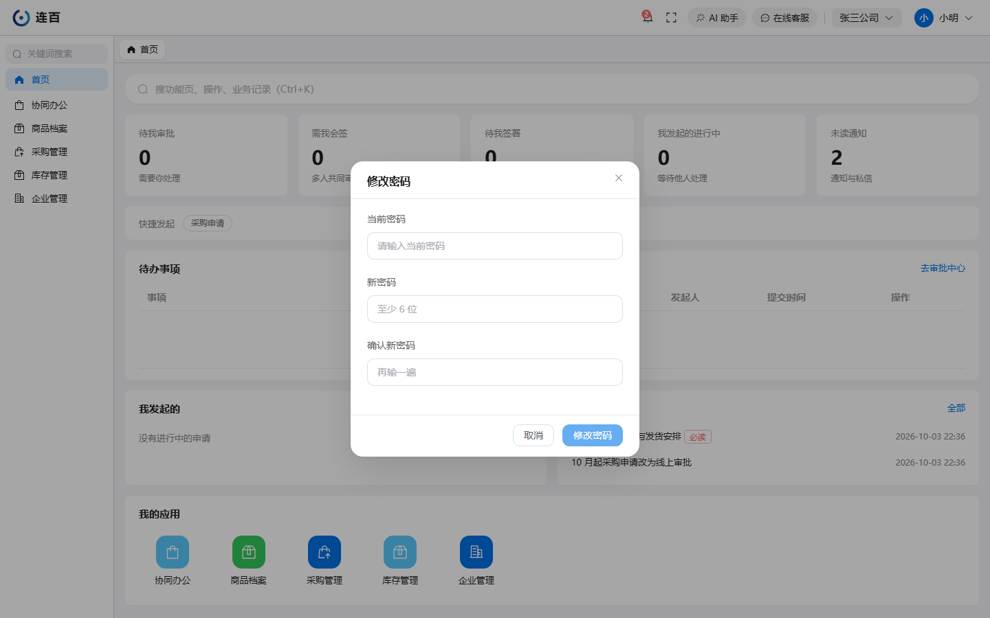
Task: Toggle fullscreen mode icon
Action: 672,18
